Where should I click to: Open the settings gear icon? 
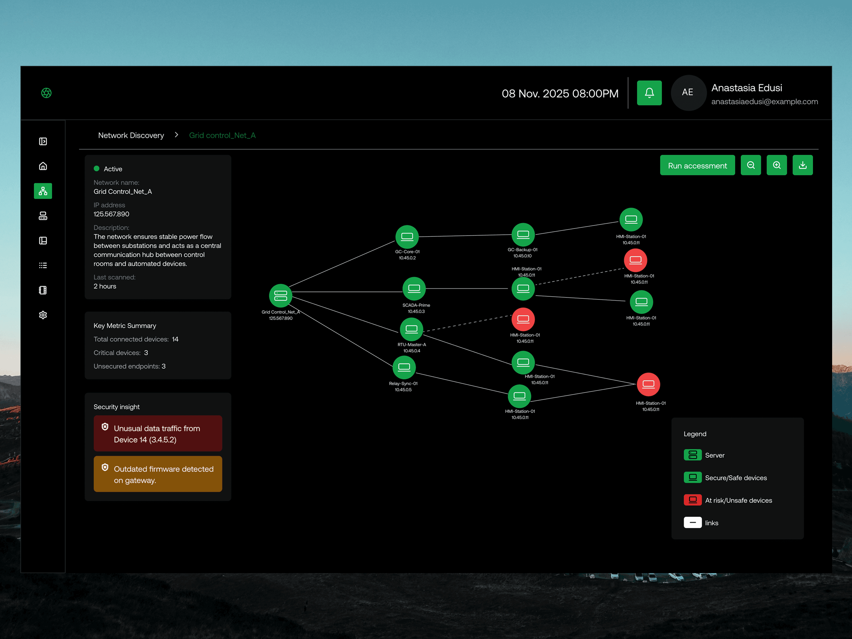click(43, 315)
